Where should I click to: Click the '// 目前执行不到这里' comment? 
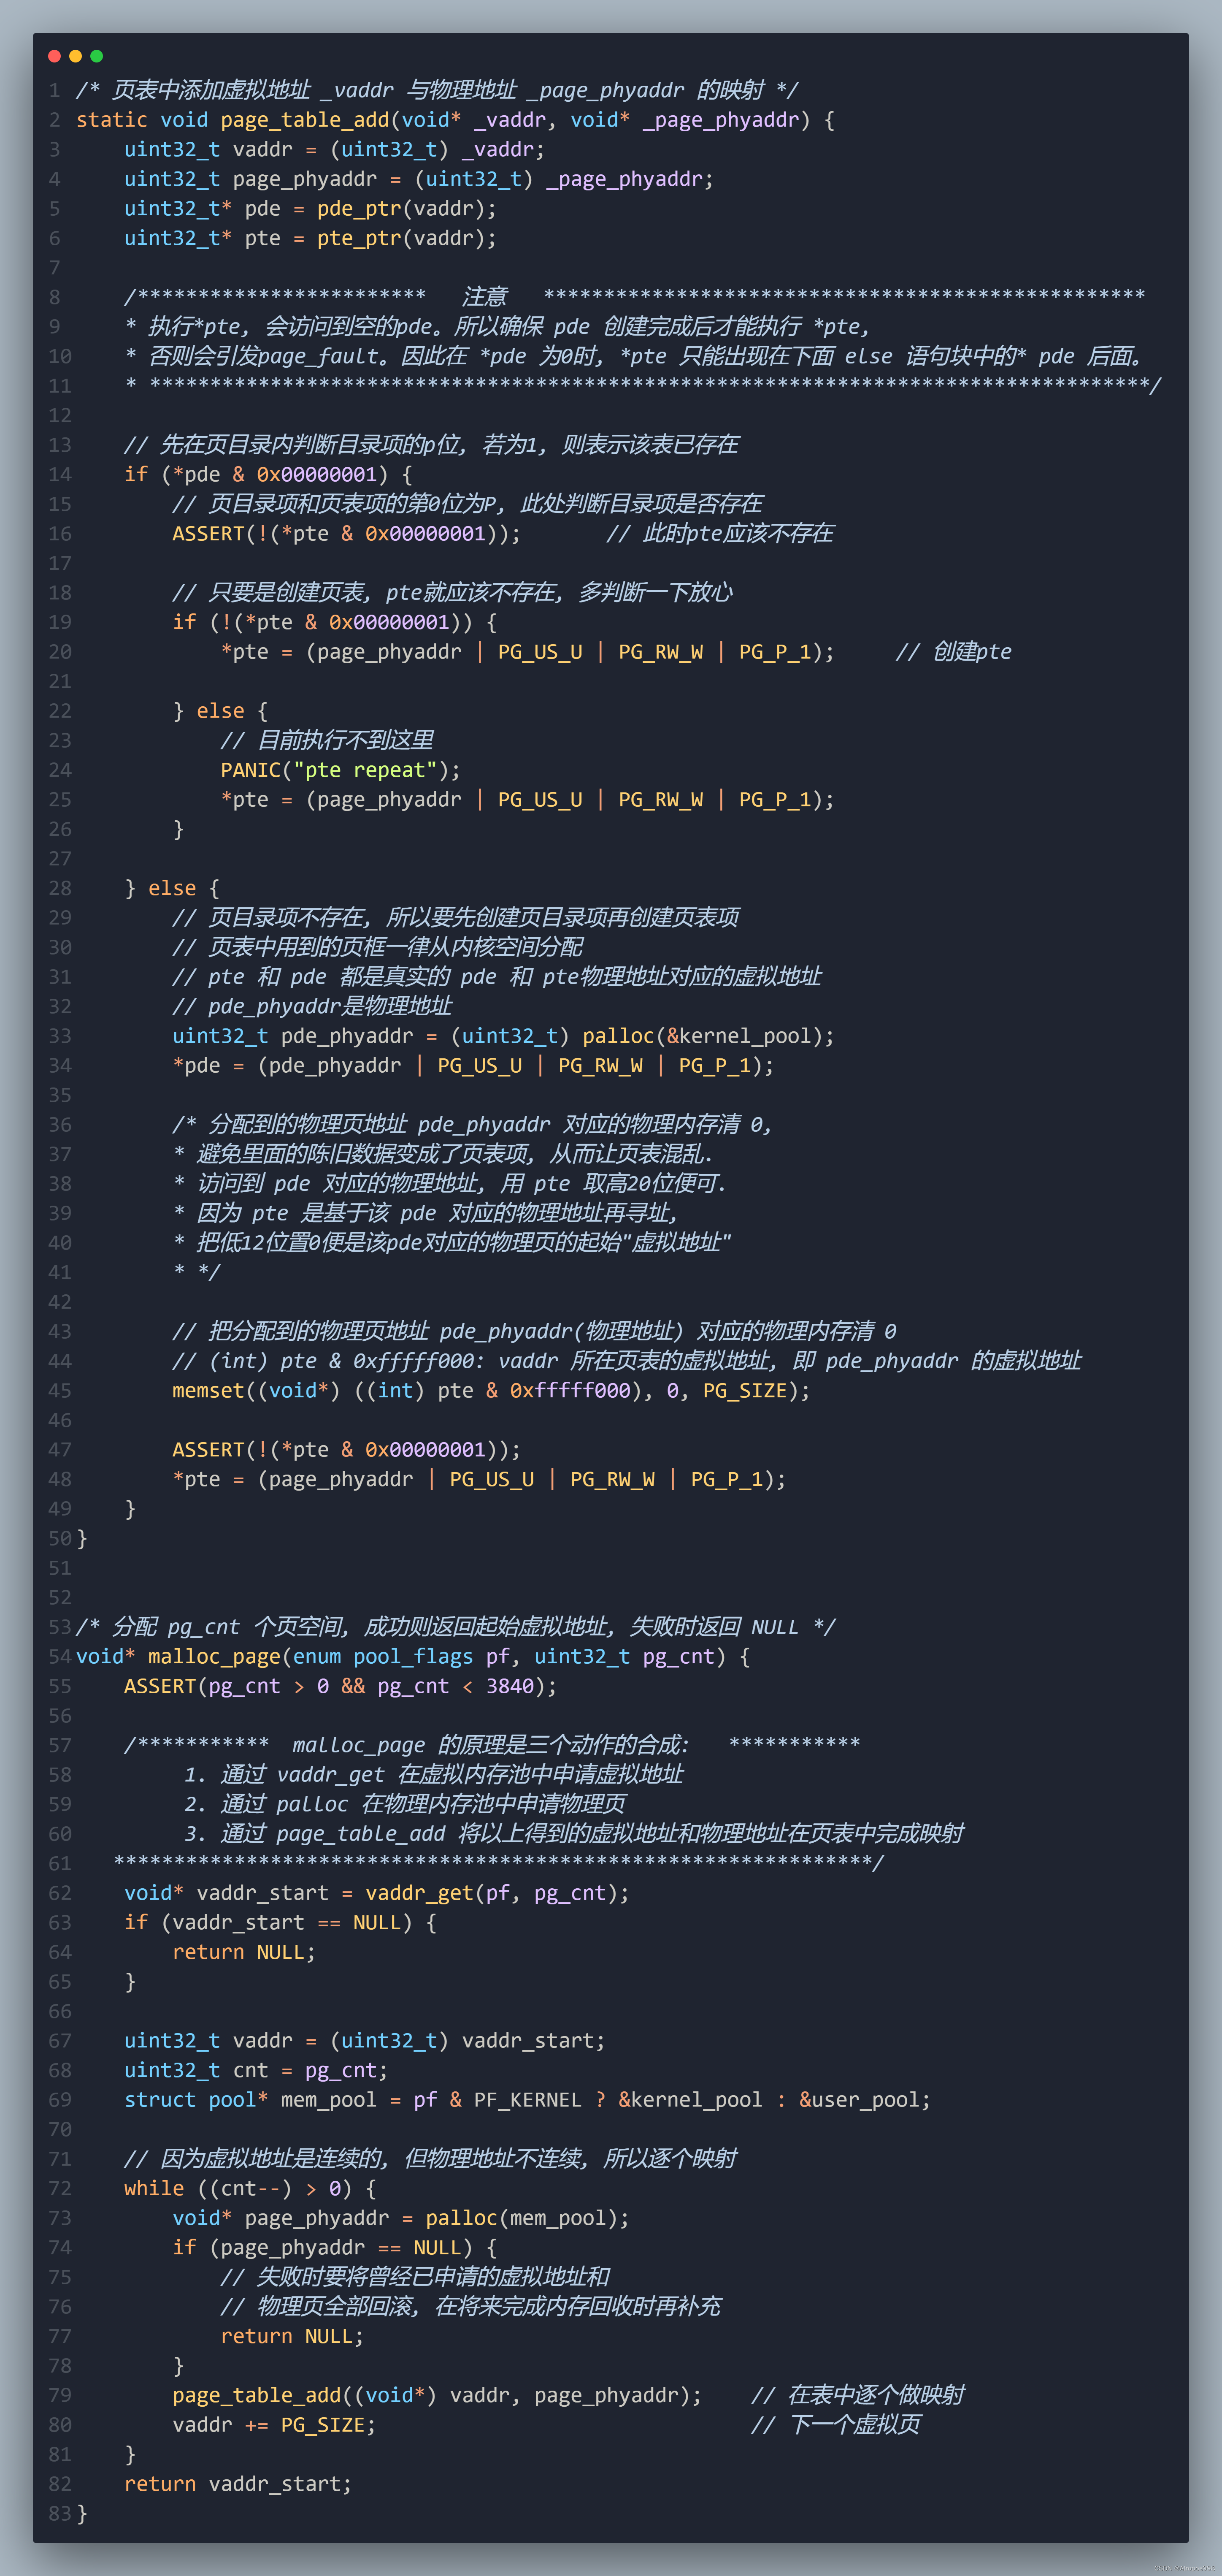pyautogui.click(x=327, y=741)
